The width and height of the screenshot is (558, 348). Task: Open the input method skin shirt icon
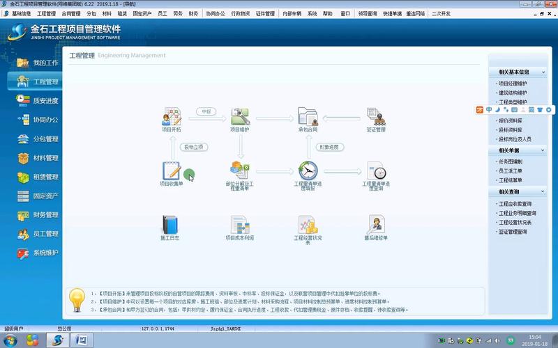tap(540, 110)
